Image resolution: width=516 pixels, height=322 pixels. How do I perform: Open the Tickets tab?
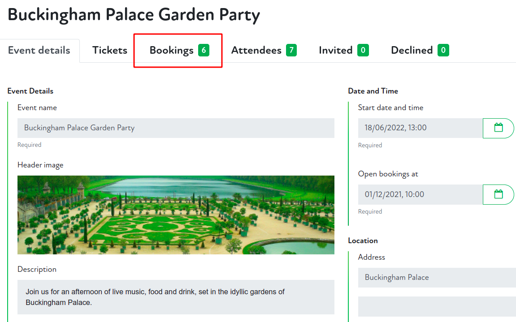pyautogui.click(x=110, y=50)
